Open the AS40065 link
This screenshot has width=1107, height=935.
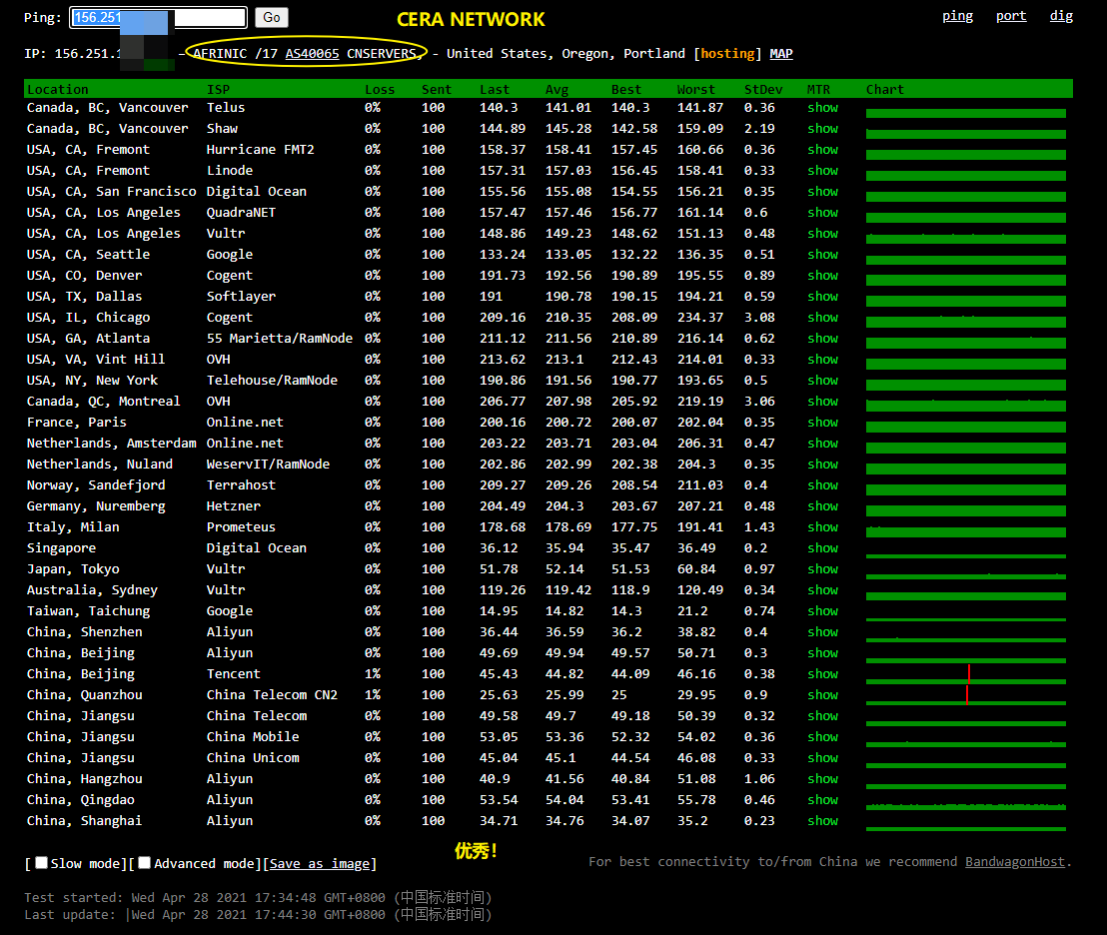312,54
